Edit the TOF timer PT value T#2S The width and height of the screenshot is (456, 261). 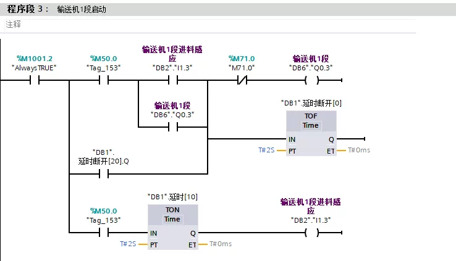pos(266,150)
